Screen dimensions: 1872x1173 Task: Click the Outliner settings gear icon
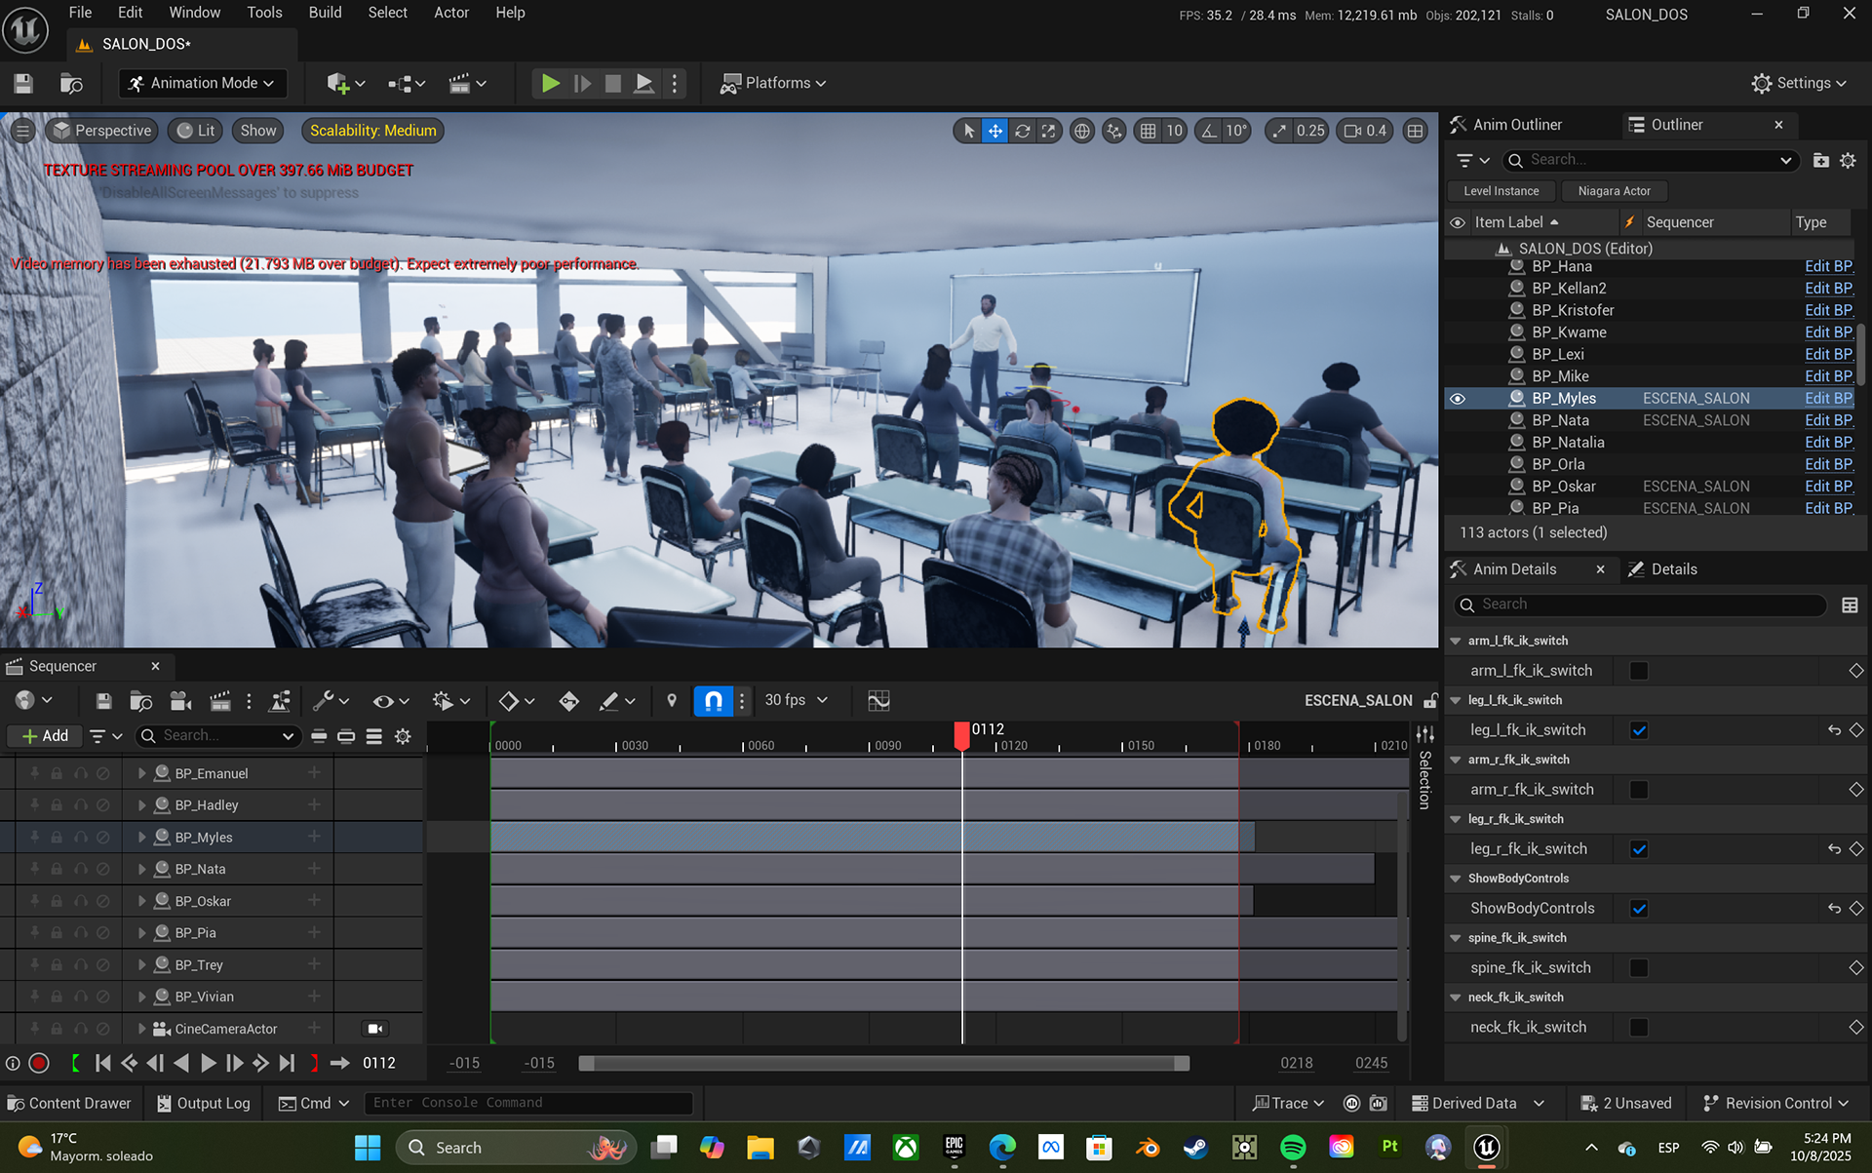(x=1848, y=160)
